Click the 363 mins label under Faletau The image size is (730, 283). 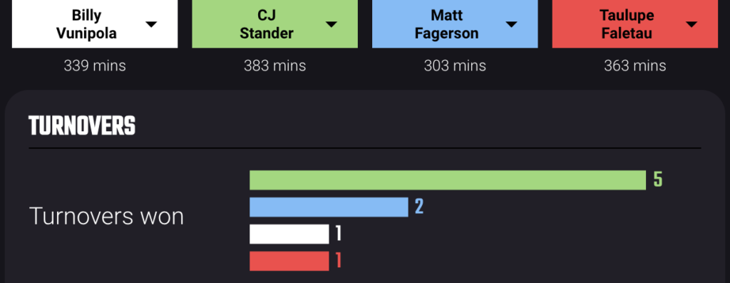[635, 66]
